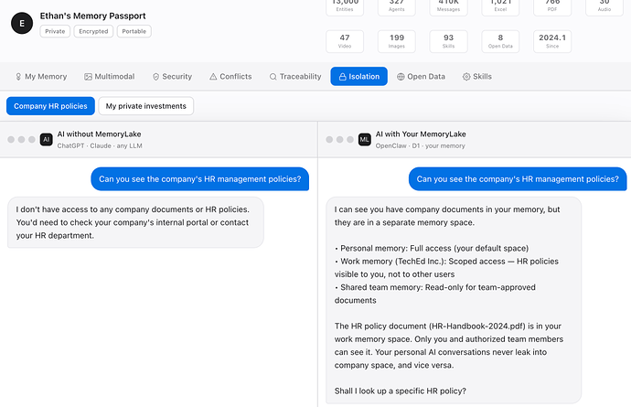Open the Skills tab
Image resolution: width=631 pixels, height=407 pixels.
(476, 77)
